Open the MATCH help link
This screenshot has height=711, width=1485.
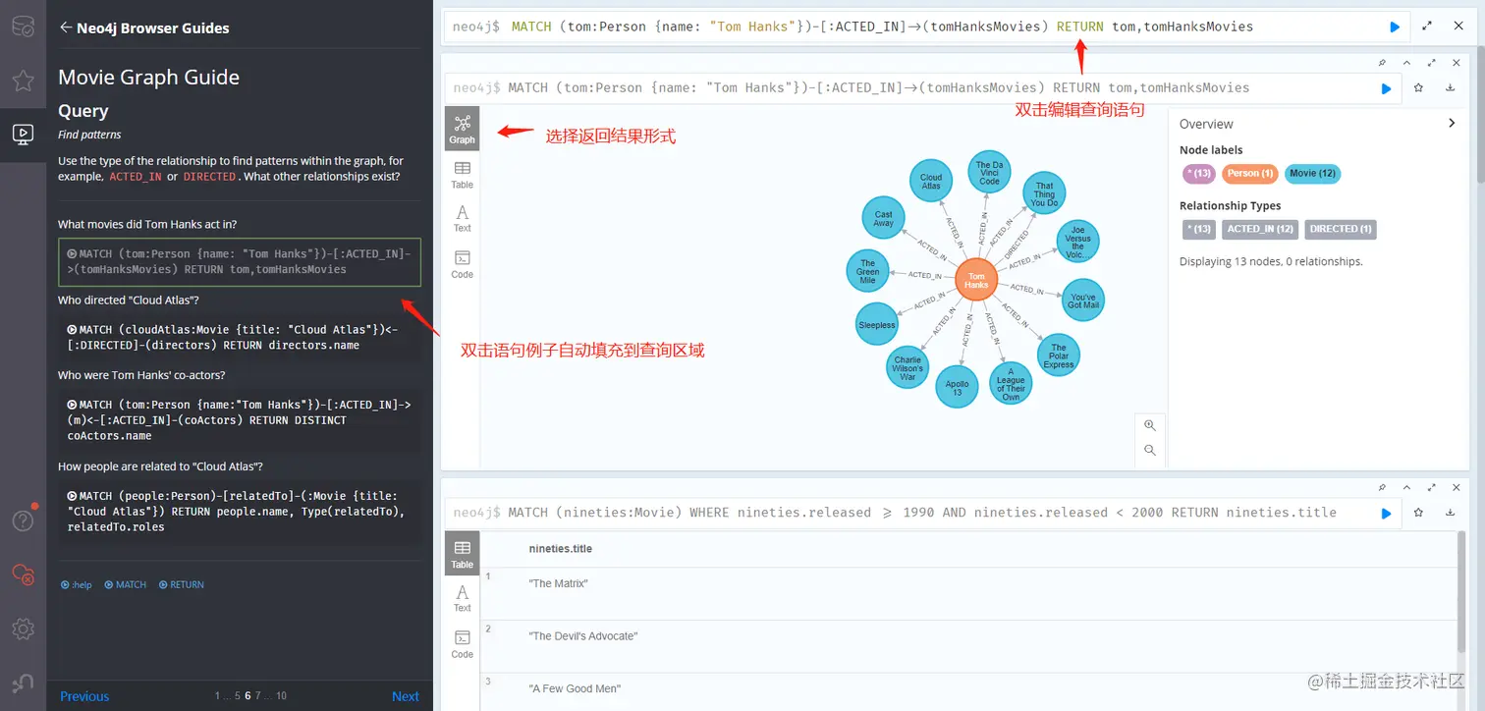[x=126, y=584]
